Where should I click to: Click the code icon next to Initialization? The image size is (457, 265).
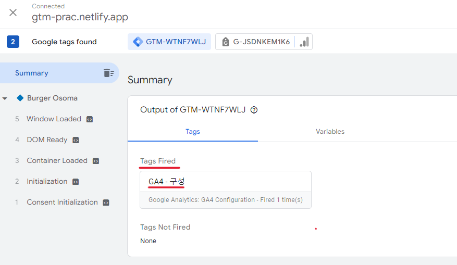[x=76, y=182]
